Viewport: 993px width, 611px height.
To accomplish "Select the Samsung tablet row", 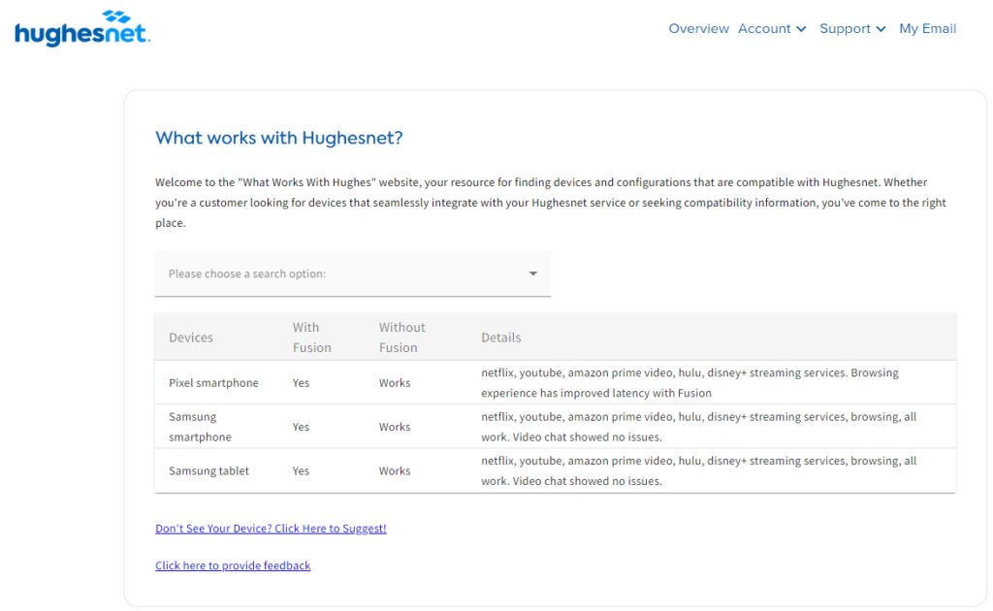I will click(x=208, y=471).
